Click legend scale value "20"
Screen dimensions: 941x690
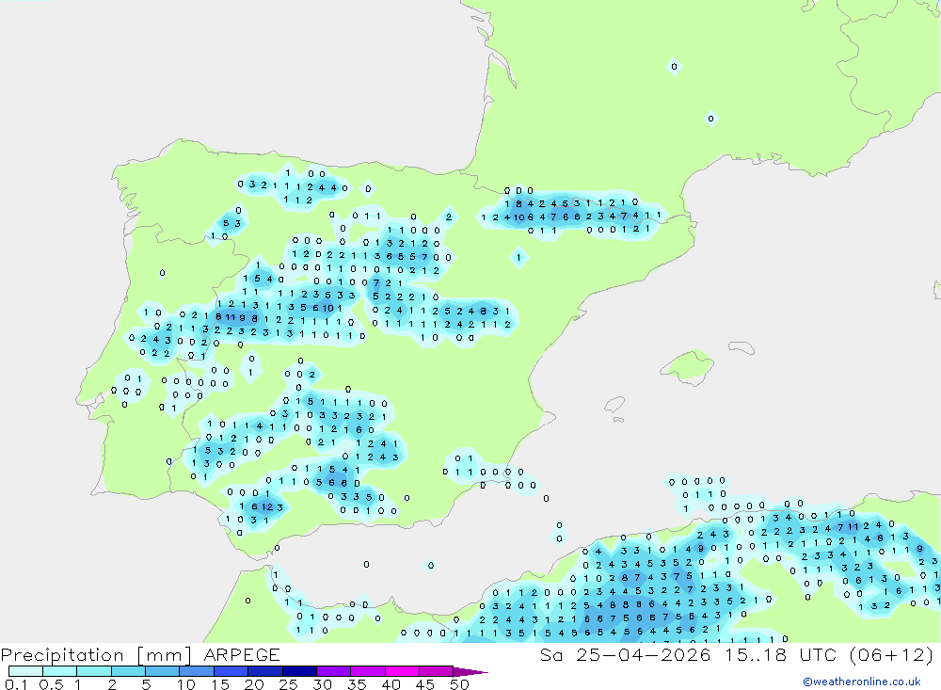[x=254, y=684]
